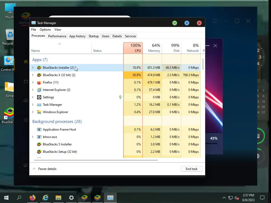Expand the Windows Explorer process row
Viewport: 271px width, 203px height.
pos(33,112)
